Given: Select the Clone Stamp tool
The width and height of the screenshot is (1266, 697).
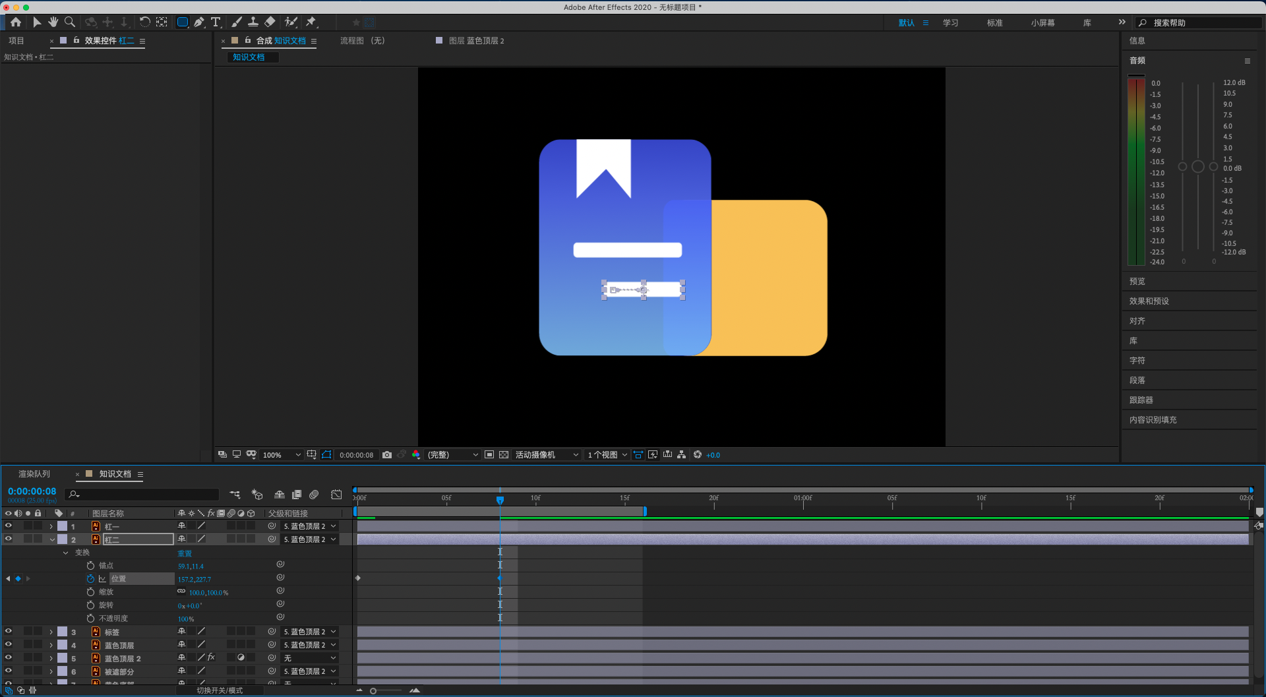Looking at the screenshot, I should pyautogui.click(x=253, y=22).
